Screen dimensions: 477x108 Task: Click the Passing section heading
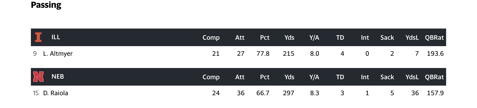46,5
